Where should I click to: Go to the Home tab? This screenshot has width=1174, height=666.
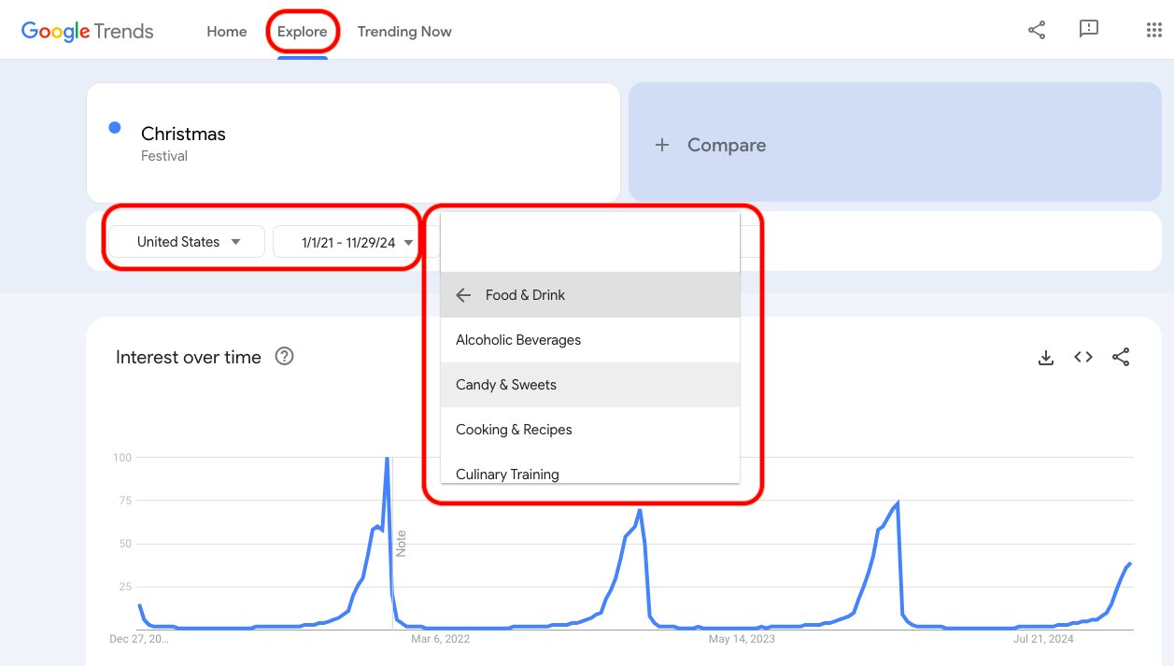point(227,32)
